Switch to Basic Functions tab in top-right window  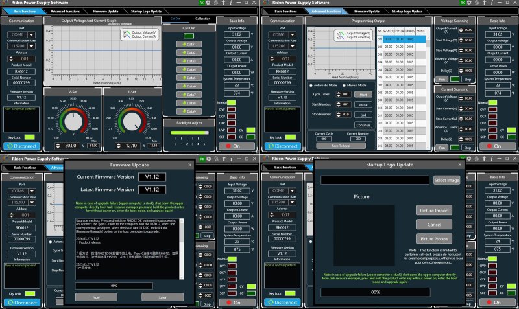click(x=285, y=11)
